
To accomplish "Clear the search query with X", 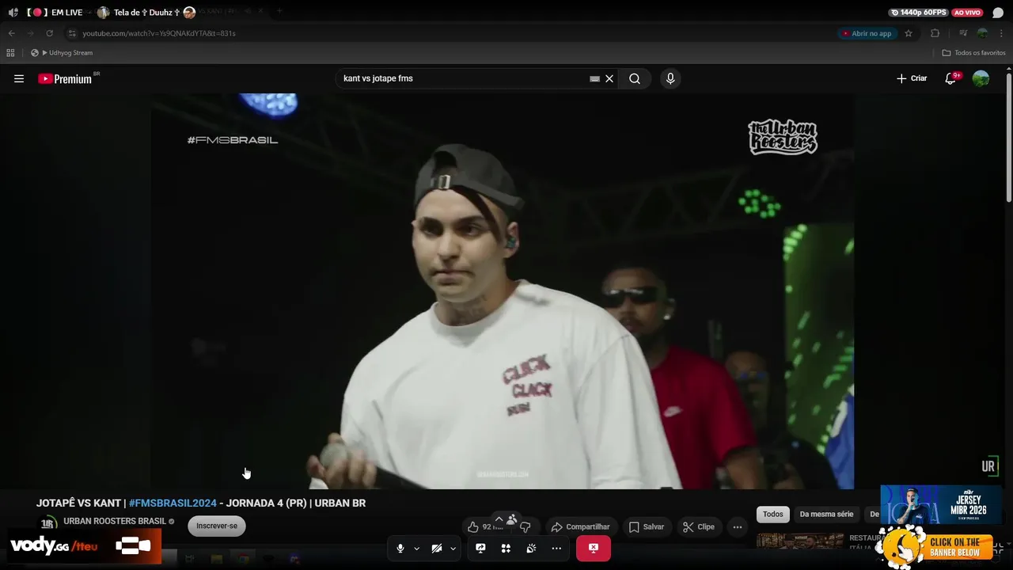I will tap(609, 78).
